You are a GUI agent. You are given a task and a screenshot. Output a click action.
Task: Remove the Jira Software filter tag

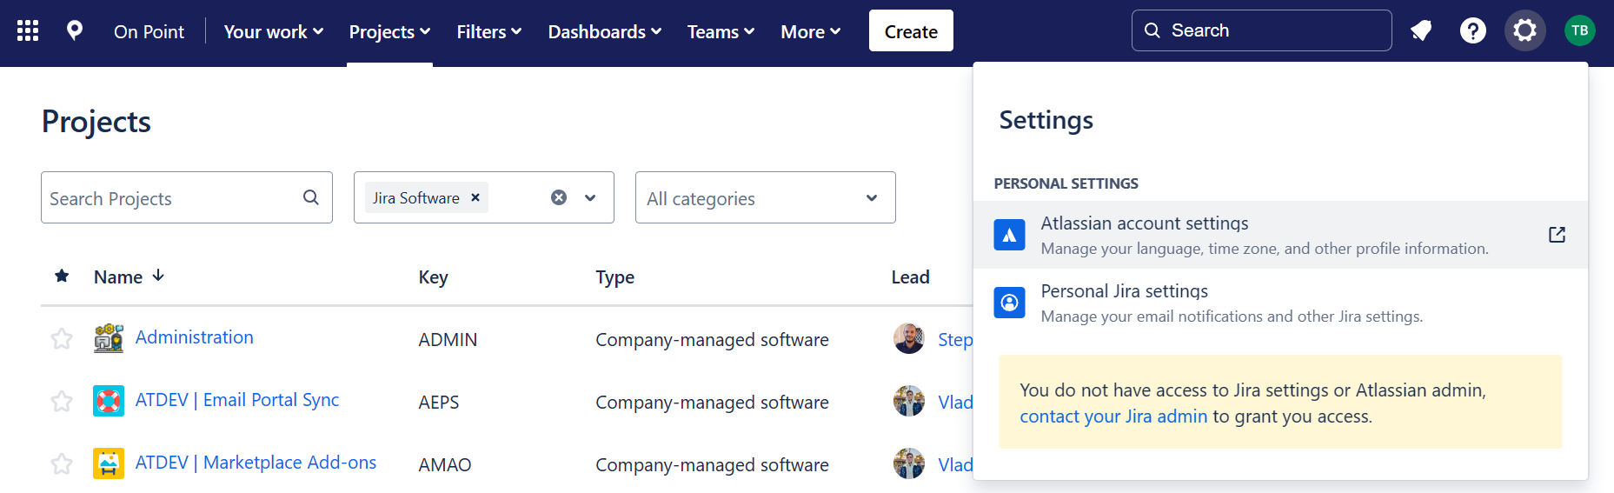475,197
